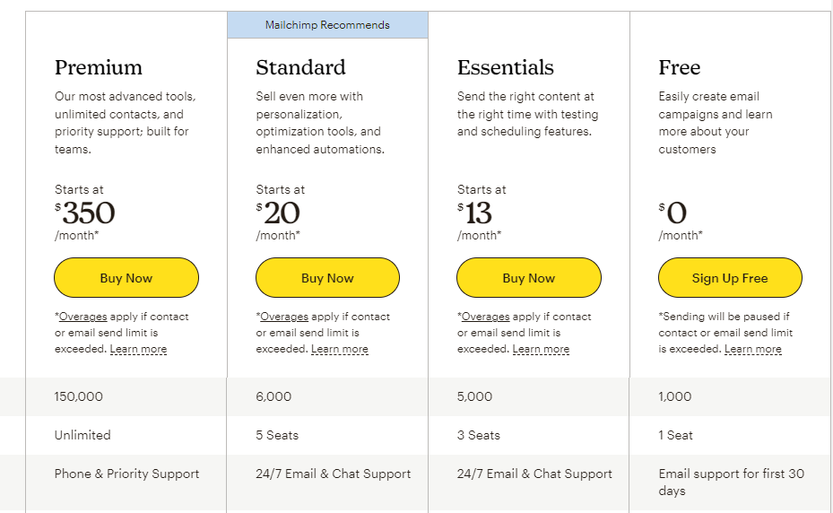Image resolution: width=833 pixels, height=513 pixels.
Task: Open Overages link in Premium column
Action: click(82, 317)
